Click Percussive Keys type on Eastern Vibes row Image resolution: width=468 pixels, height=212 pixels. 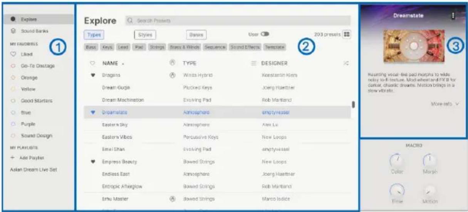(200, 137)
